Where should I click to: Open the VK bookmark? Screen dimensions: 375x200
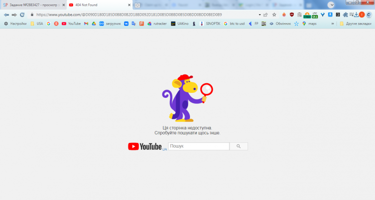(x=126, y=23)
